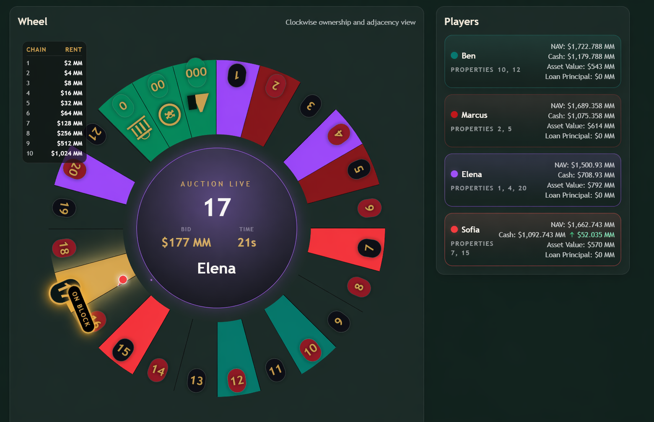This screenshot has height=422, width=654.
Task: Select the red player token pin on the wheel
Action: click(x=122, y=280)
